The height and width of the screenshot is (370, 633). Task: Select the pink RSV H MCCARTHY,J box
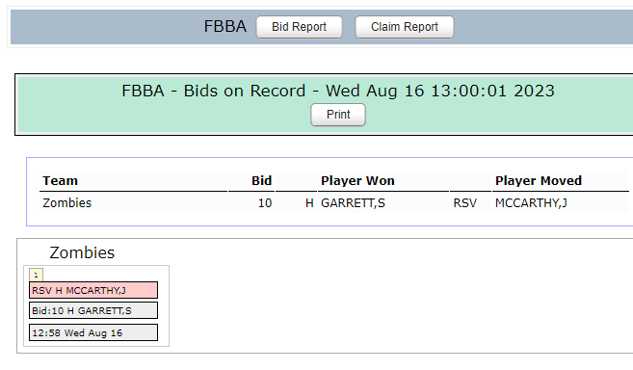pyautogui.click(x=93, y=290)
